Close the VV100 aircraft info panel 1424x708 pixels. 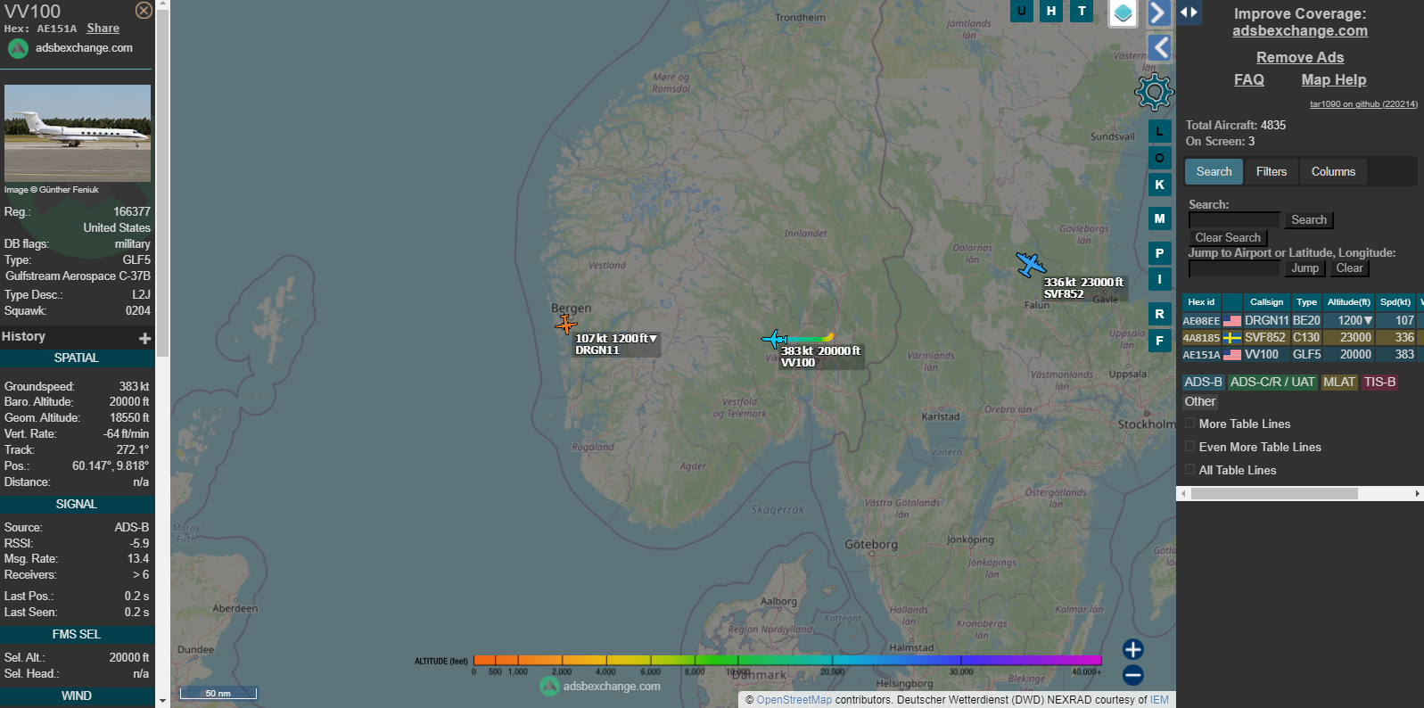144,11
